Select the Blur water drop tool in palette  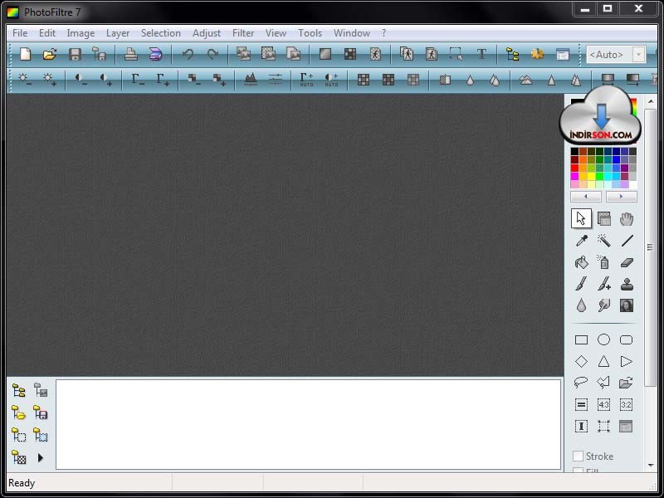tap(582, 305)
